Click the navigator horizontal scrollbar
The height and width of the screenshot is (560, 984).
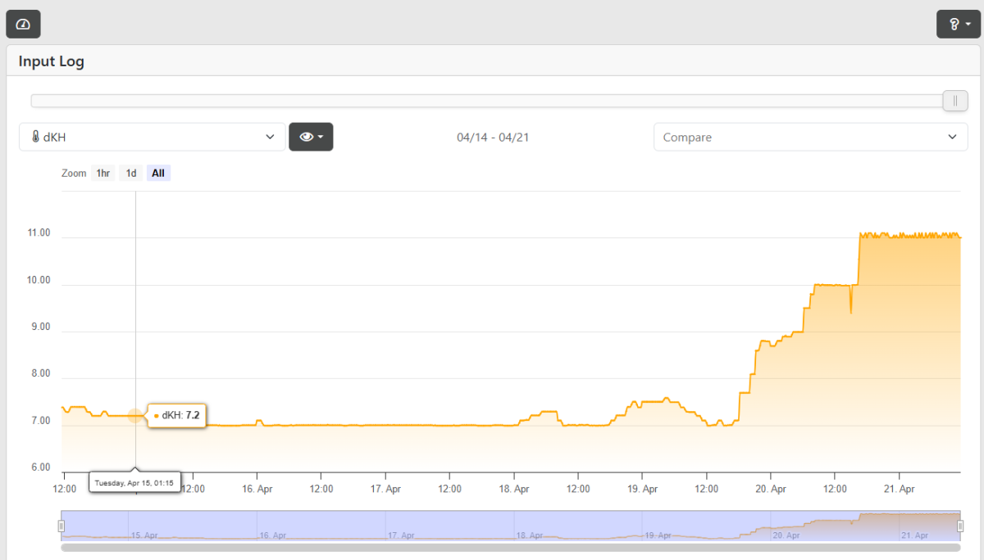pyautogui.click(x=510, y=547)
